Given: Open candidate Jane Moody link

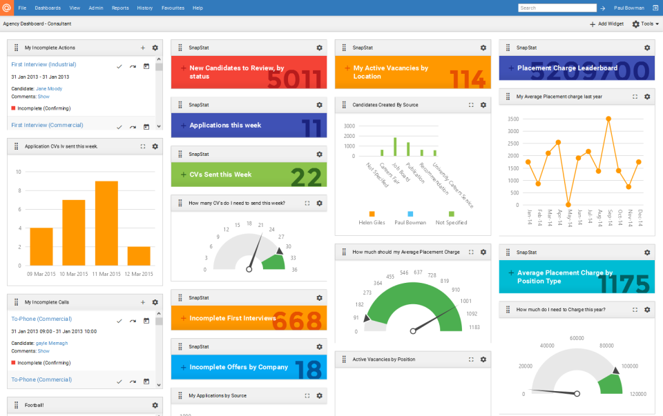Looking at the screenshot, I should coord(49,88).
